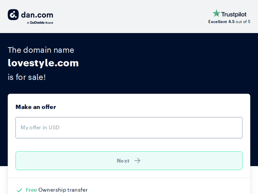
Task: Click the "Make an offer" heading
Action: pyautogui.click(x=36, y=107)
